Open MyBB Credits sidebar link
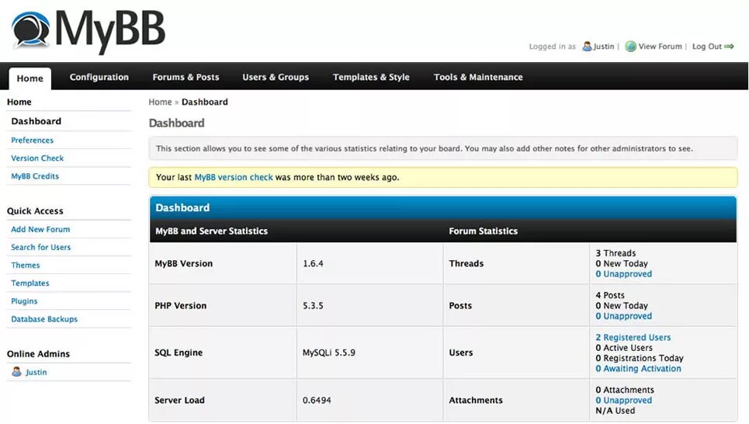This screenshot has width=749, height=424. pos(35,176)
